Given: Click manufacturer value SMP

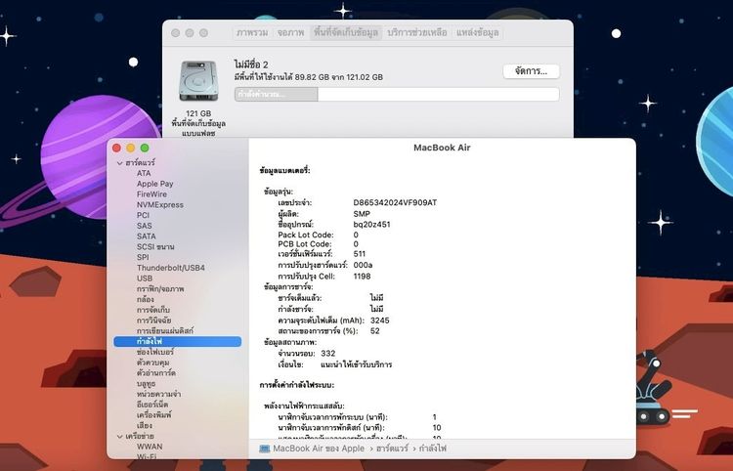Looking at the screenshot, I should pos(362,214).
